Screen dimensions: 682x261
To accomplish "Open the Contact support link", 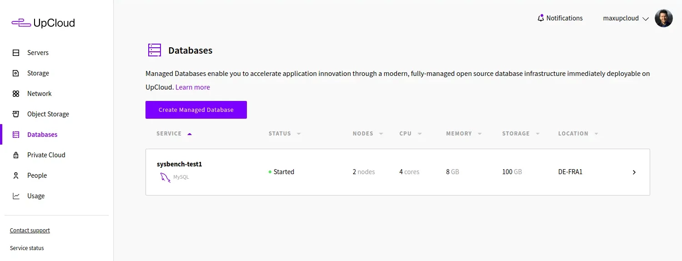I will [x=30, y=231].
